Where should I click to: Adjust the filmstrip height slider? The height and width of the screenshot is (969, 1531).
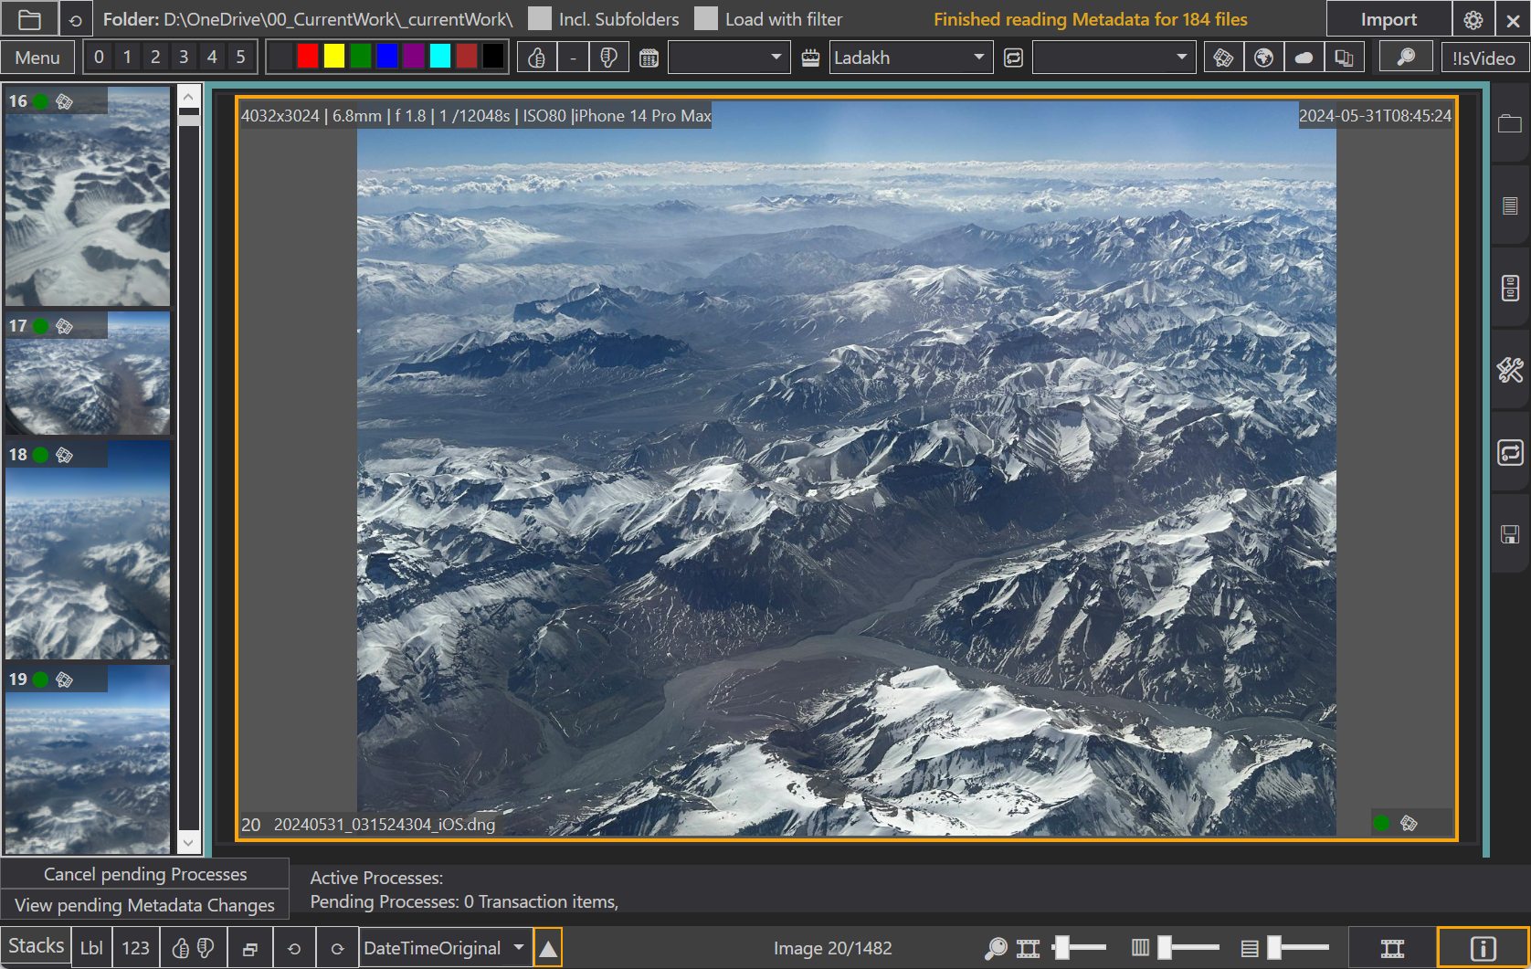[x=1079, y=948]
